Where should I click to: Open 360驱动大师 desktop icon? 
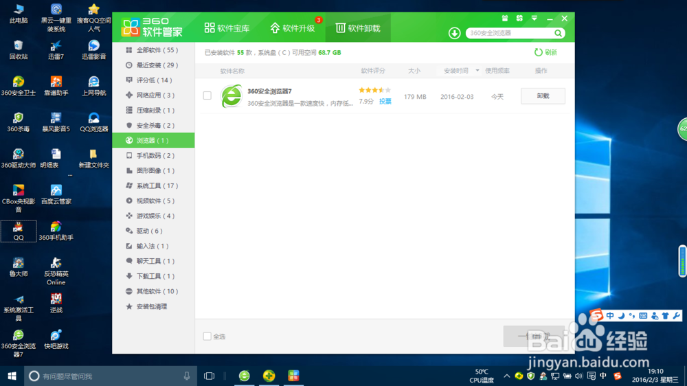coord(19,158)
